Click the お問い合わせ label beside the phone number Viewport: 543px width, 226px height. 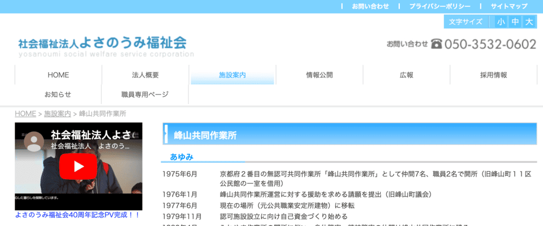408,44
